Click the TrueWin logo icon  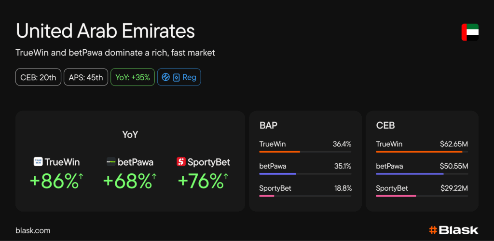pyautogui.click(x=38, y=162)
